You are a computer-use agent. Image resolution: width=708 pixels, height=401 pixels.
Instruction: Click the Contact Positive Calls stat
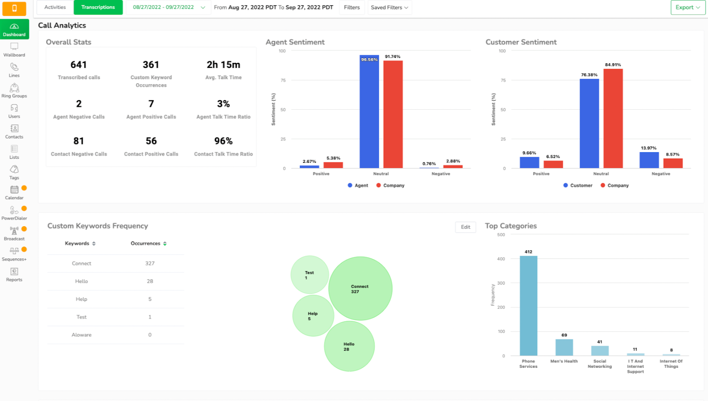pos(151,147)
